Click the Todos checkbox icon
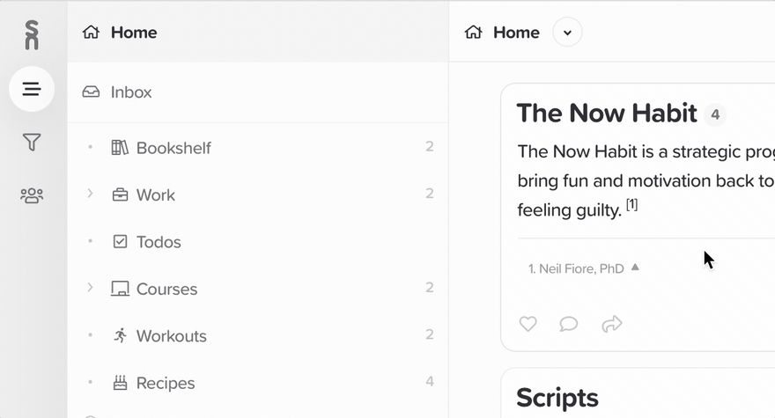The image size is (775, 418). 120,242
